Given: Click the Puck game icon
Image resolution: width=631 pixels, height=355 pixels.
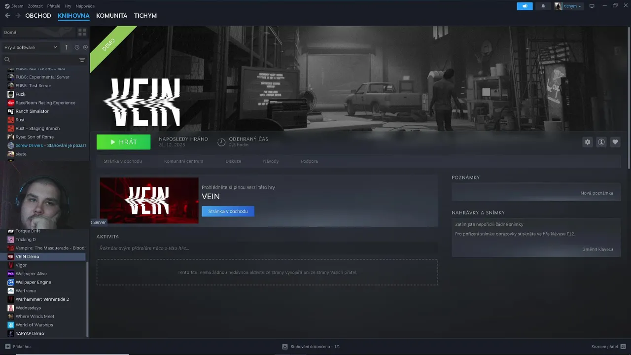Looking at the screenshot, I should [11, 94].
